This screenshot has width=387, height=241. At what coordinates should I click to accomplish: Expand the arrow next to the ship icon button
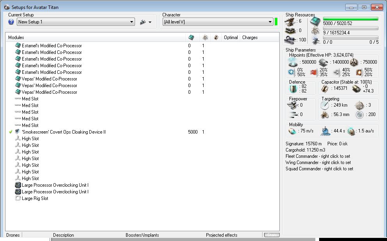[150, 22]
